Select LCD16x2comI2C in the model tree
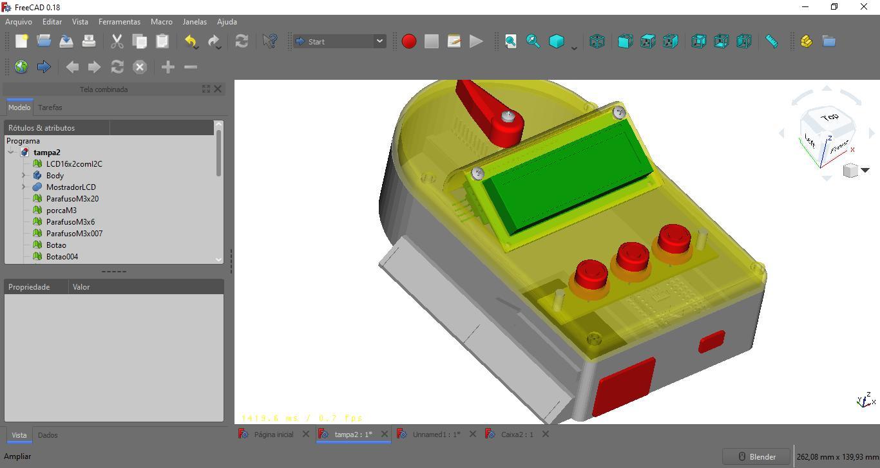This screenshot has height=468, width=880. (x=74, y=164)
